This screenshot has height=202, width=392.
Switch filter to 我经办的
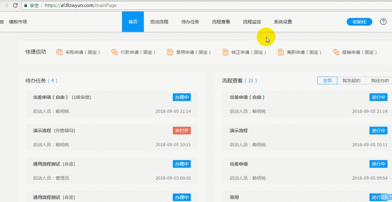[379, 81]
